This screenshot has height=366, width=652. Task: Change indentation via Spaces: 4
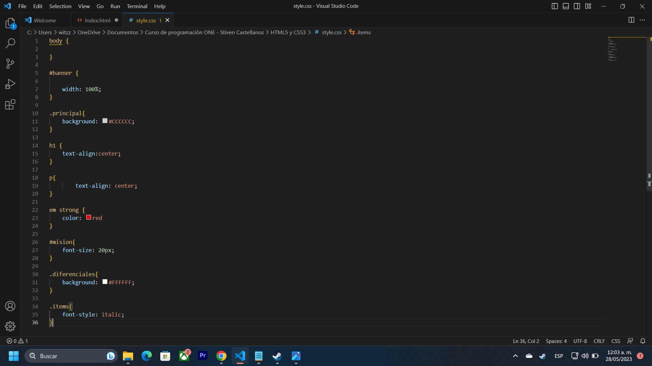click(x=556, y=341)
